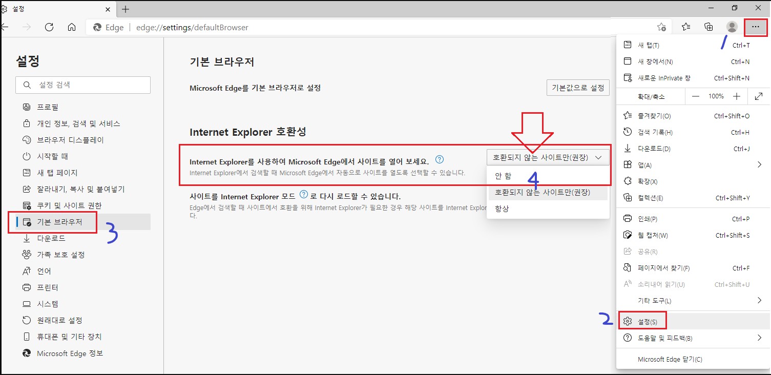Add this page to favorites star icon
This screenshot has height=375, width=771.
pos(661,27)
